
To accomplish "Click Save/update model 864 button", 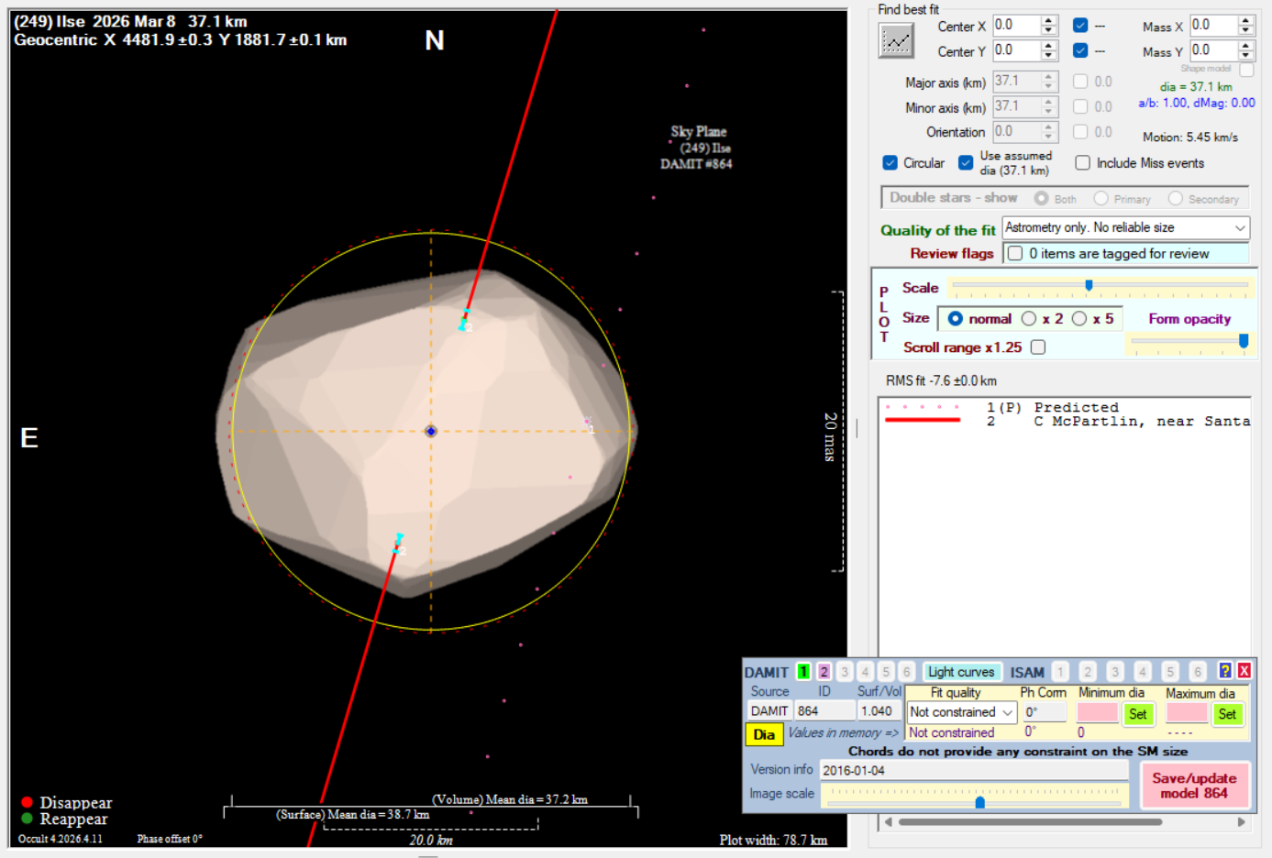I will coord(1194,786).
